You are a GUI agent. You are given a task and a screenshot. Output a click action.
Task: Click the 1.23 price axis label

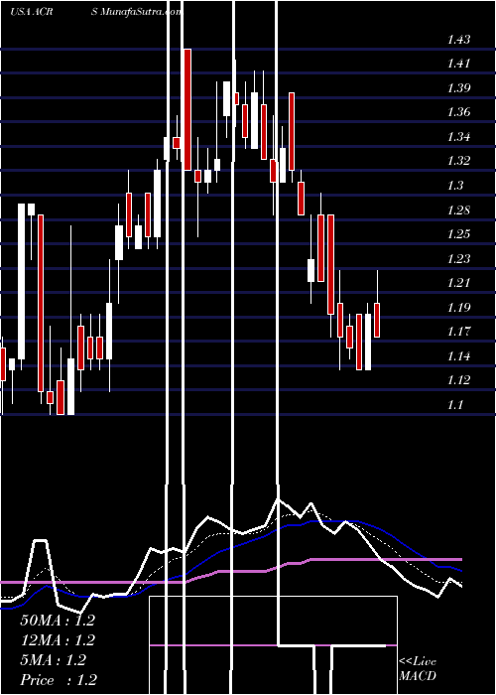(458, 259)
